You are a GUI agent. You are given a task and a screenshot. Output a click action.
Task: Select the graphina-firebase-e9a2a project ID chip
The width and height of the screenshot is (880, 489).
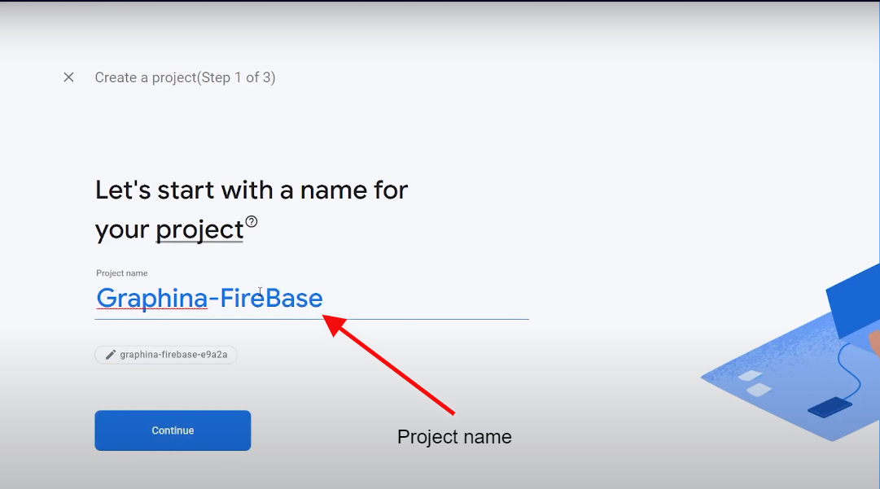(165, 355)
